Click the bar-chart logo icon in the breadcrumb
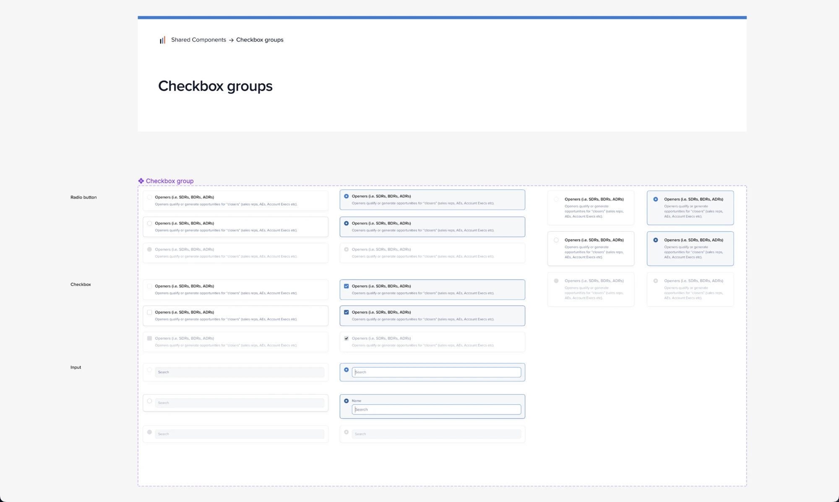The image size is (839, 502). pos(162,40)
